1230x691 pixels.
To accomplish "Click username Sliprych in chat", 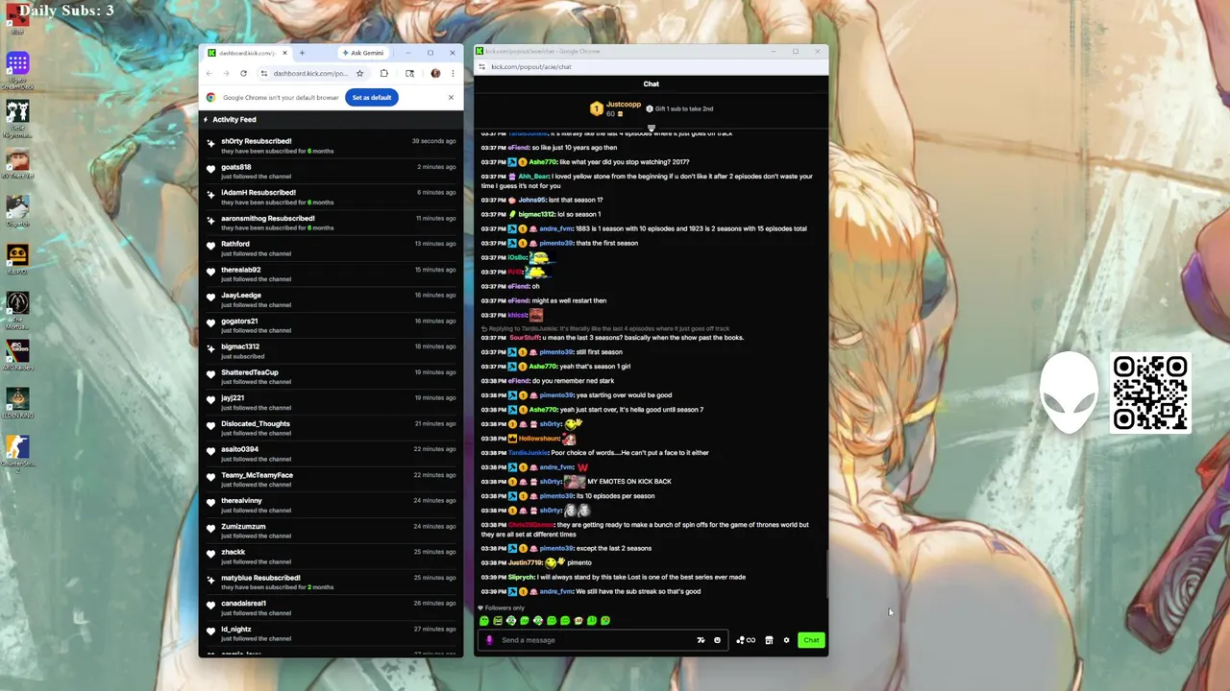I will 521,578.
